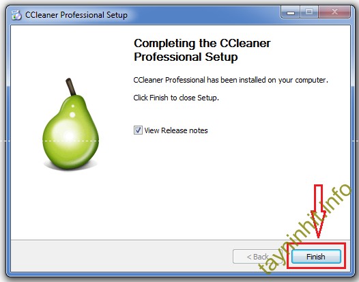Uncheck the View Release notes checkbox
359x282 pixels.
(x=138, y=130)
